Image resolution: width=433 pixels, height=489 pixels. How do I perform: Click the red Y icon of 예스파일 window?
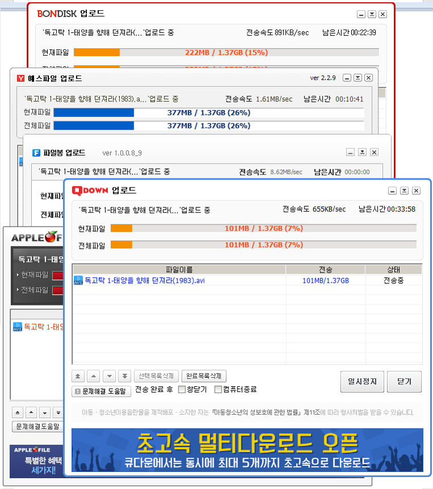(21, 78)
